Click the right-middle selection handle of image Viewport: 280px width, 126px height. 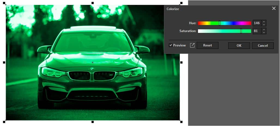[181, 62]
